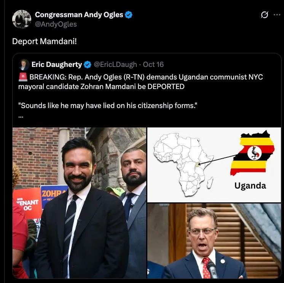Click Andy Ogles blue verified badge
Viewport: 284px width, 283px height.
coord(129,15)
